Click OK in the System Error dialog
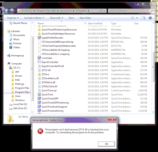 tap(107, 144)
